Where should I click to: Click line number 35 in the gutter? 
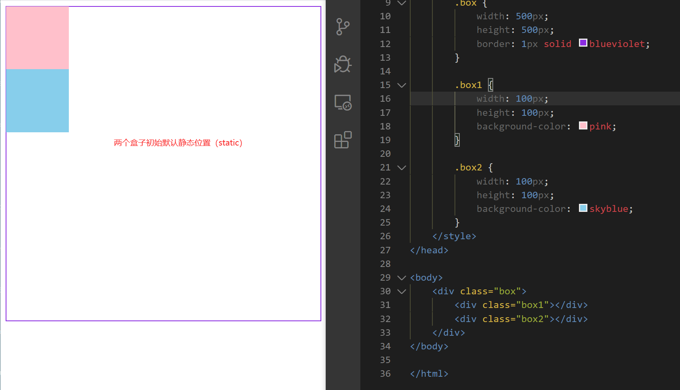(x=385, y=360)
